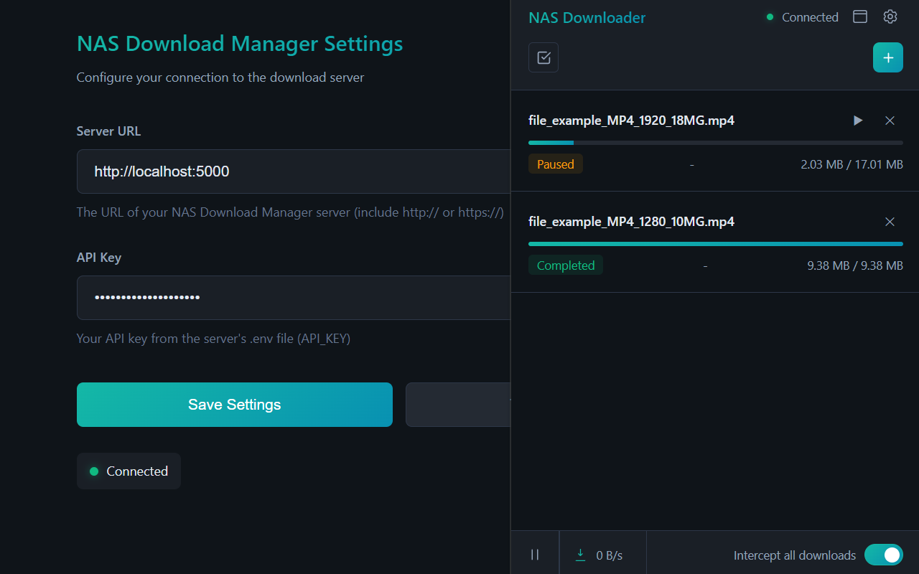
Task: Enable multi-select mode with the checkbox icon
Action: point(544,57)
